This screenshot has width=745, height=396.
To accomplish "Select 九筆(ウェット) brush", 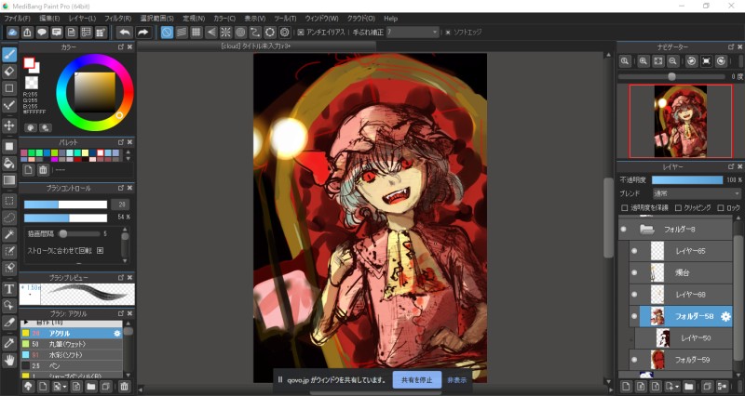I will pos(72,344).
